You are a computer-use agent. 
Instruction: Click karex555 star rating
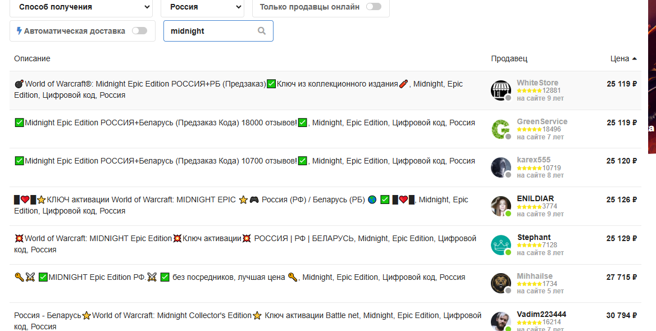pos(529,168)
